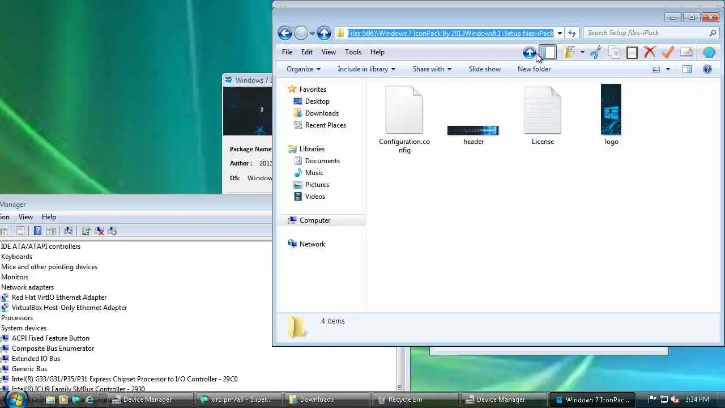
Task: Select Pictures library
Action: [311, 185]
